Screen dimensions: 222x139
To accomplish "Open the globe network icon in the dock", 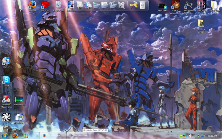I will point(88,5).
